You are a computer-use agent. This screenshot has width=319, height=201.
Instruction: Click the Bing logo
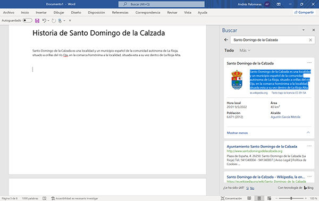(x=308, y=188)
